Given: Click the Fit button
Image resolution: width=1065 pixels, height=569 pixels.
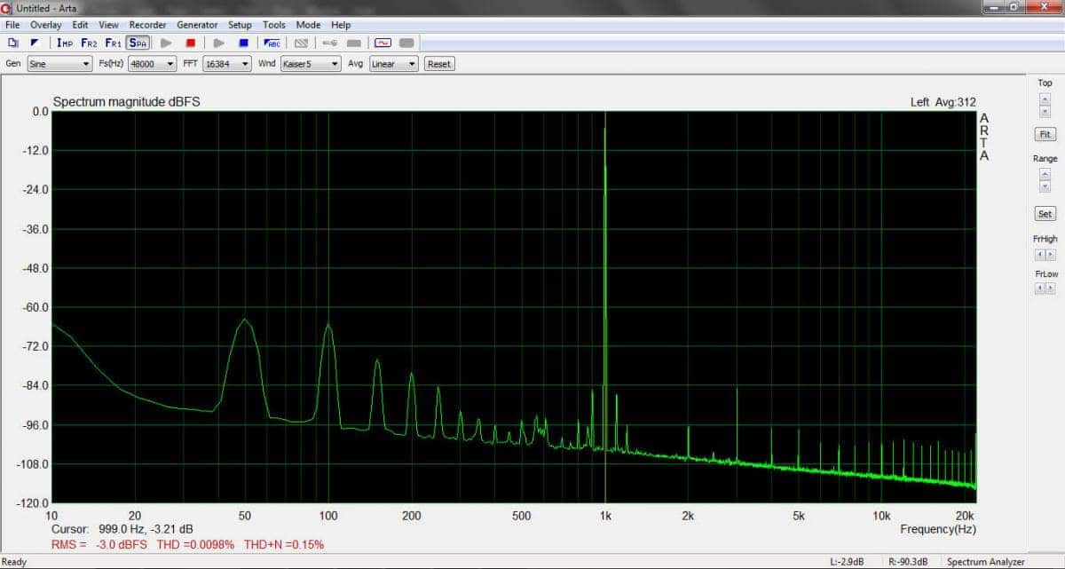Looking at the screenshot, I should (x=1045, y=135).
